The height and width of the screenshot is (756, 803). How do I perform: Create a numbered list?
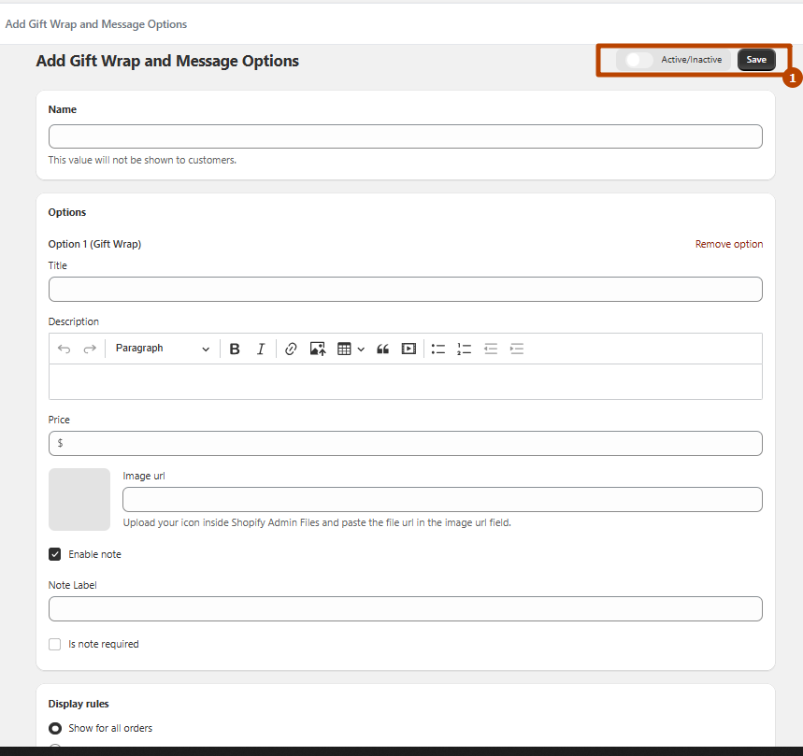pyautogui.click(x=464, y=349)
